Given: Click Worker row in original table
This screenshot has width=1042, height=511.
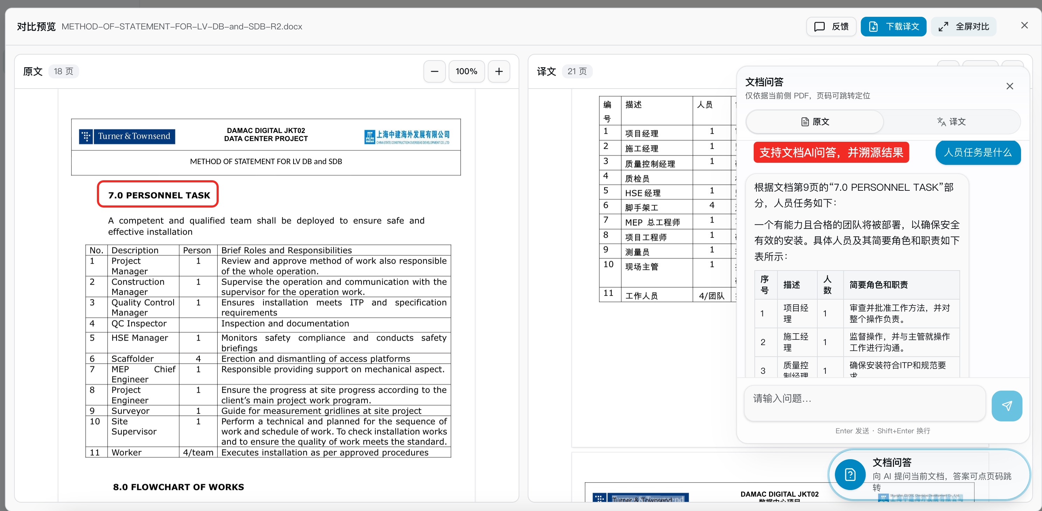Looking at the screenshot, I should [268, 452].
